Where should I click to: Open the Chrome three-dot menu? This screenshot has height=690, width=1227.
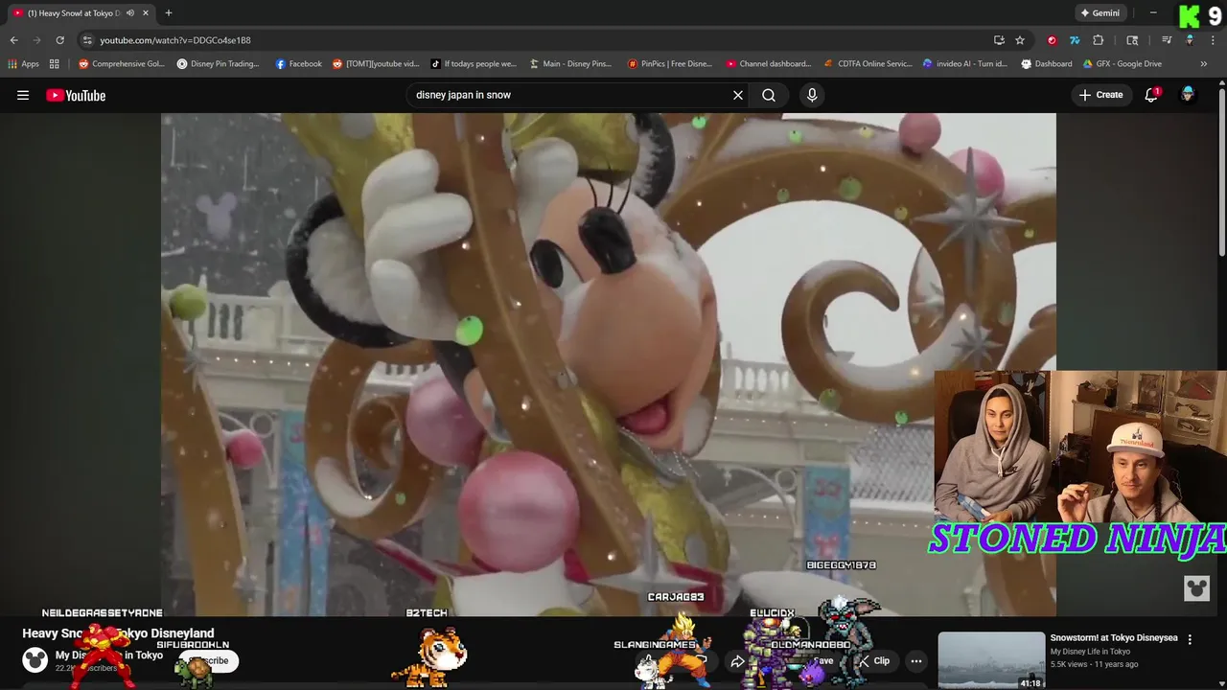tap(1213, 40)
